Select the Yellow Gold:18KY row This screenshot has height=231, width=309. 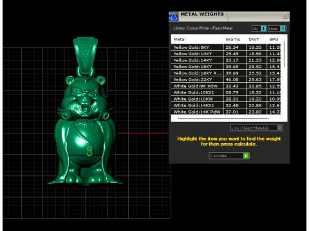click(226, 67)
